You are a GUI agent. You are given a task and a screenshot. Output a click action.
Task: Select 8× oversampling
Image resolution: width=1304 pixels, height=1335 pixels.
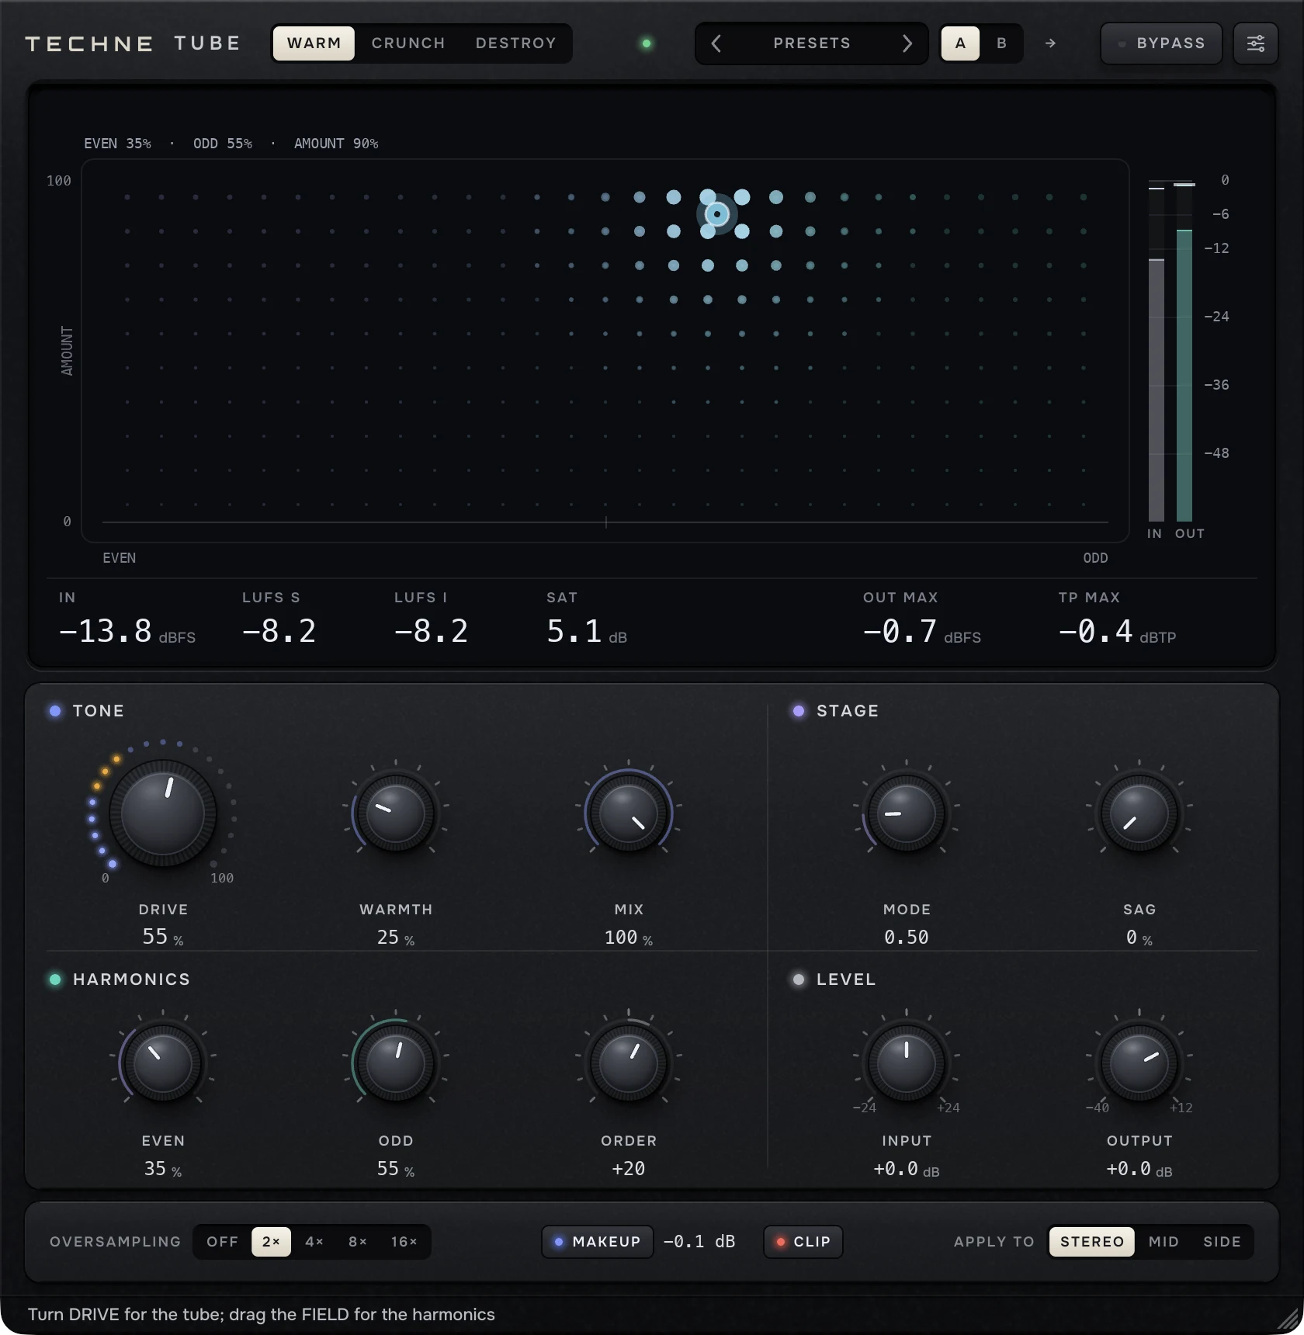[358, 1242]
